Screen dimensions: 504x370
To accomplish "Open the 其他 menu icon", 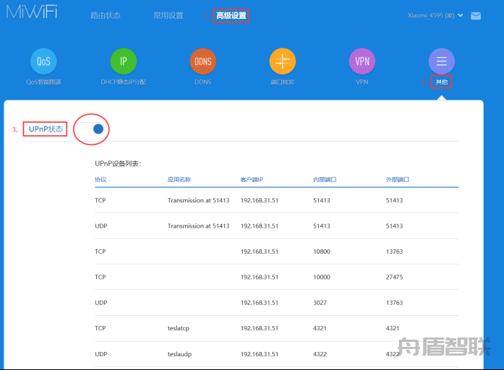I will coord(441,61).
